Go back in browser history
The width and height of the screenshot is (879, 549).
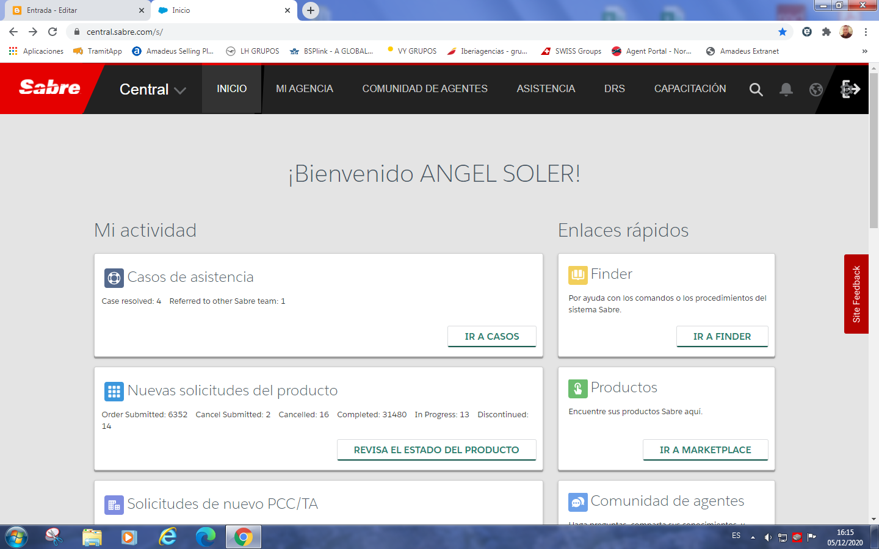[x=13, y=32]
